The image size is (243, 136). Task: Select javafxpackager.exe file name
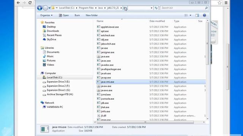111,69
